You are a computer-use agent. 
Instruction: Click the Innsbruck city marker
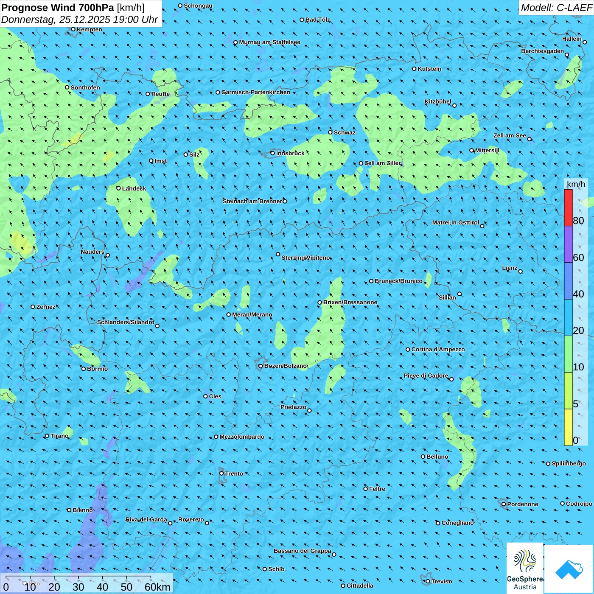coord(272,153)
